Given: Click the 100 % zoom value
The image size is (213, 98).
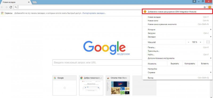Looking at the screenshot, I should pyautogui.click(x=195, y=42).
